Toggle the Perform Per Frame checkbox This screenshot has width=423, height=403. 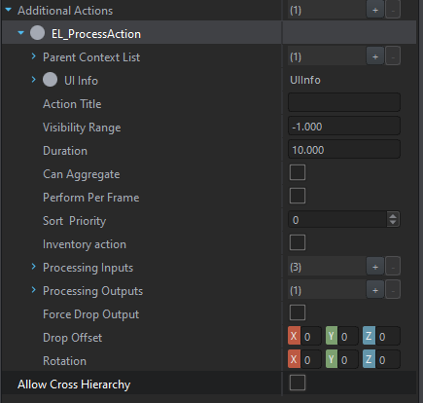[x=298, y=196]
